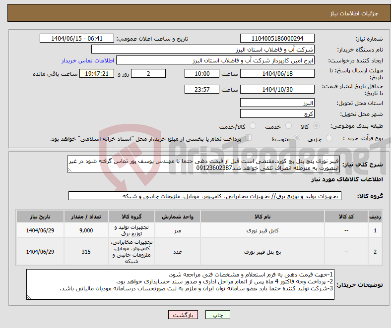
Task: Click the need date for row 1
Action: click(x=40, y=230)
